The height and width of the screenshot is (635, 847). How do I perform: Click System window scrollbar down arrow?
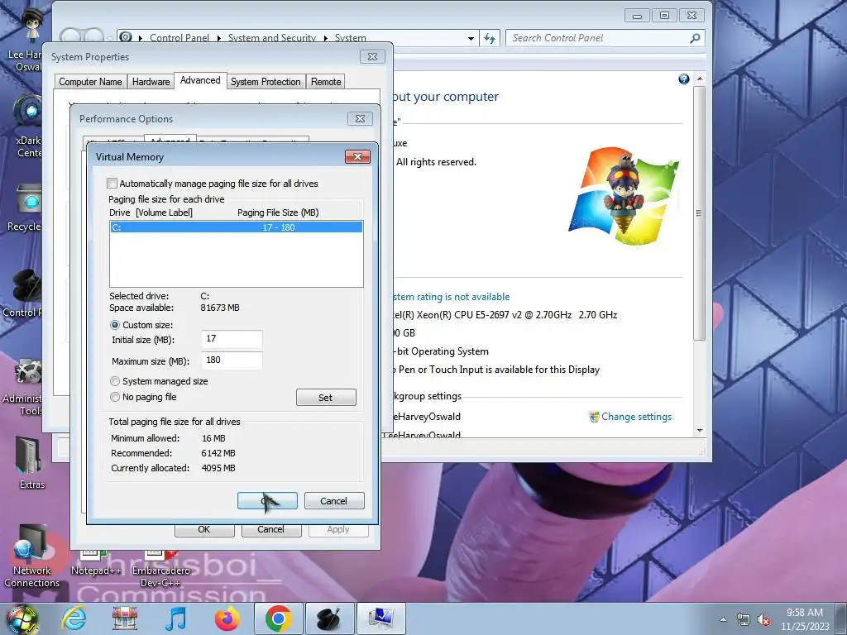tap(700, 430)
